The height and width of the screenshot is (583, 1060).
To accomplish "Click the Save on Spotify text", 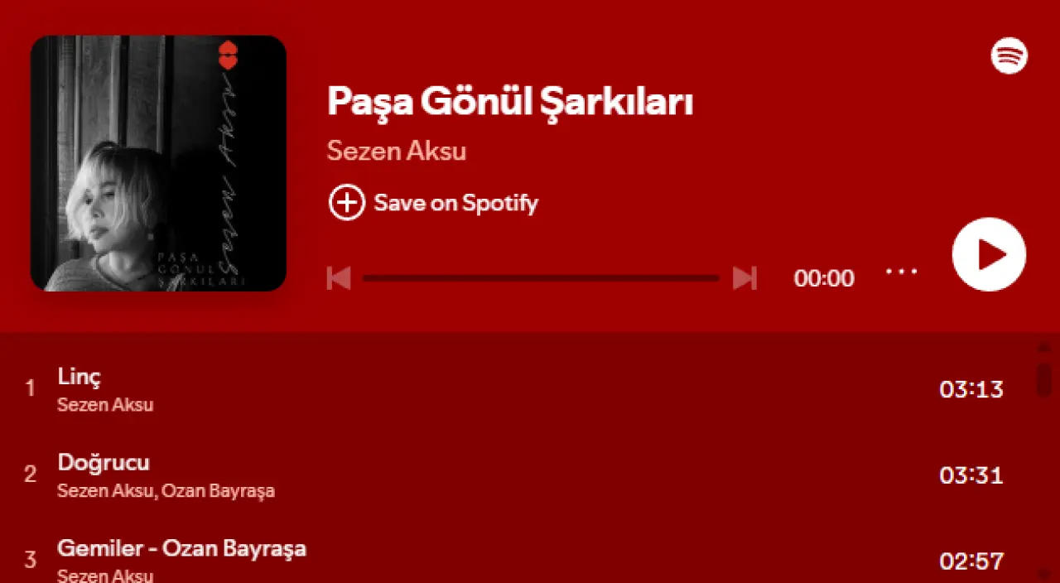I will pos(455,203).
